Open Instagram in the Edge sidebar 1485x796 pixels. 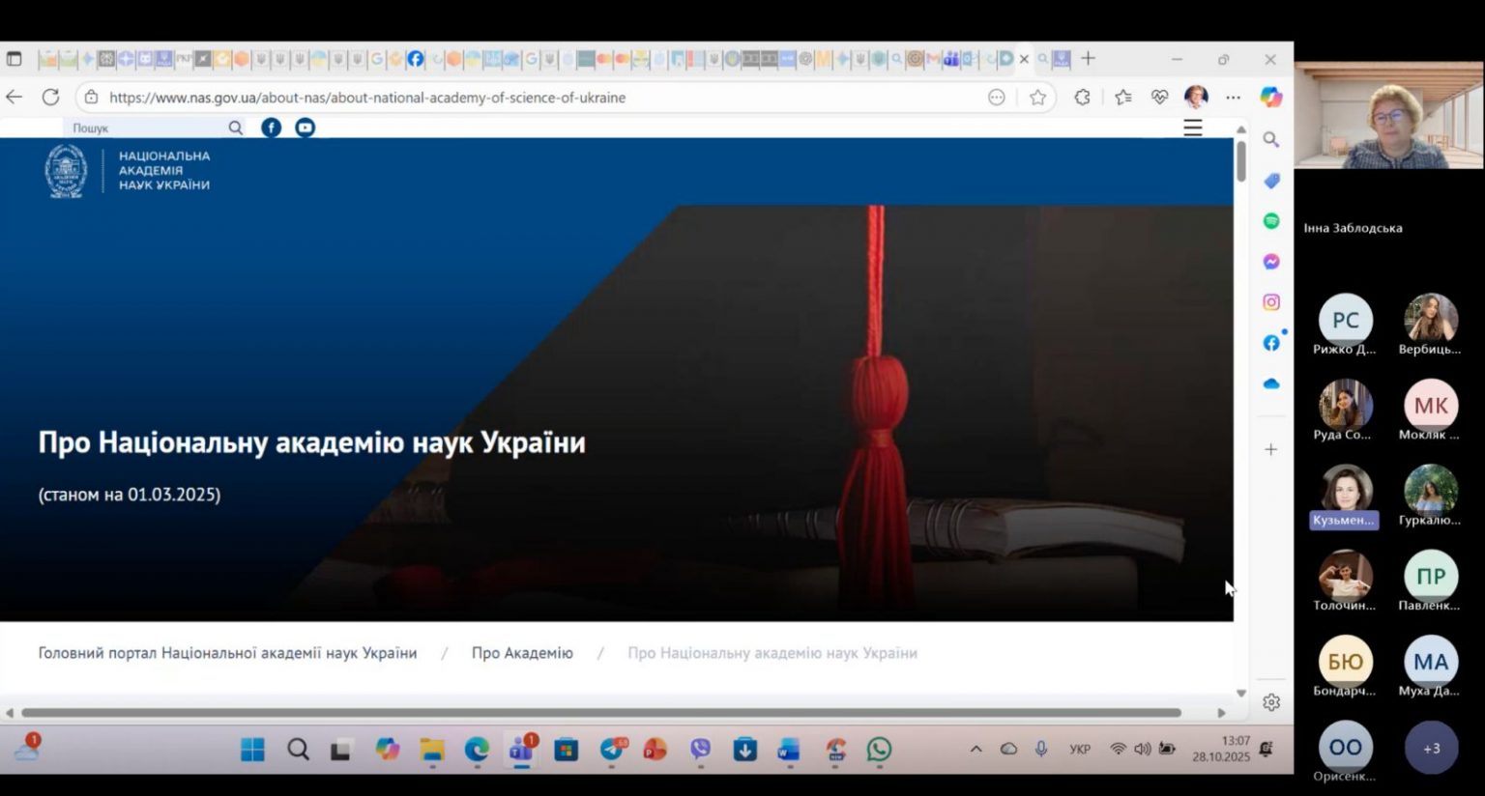point(1271,302)
